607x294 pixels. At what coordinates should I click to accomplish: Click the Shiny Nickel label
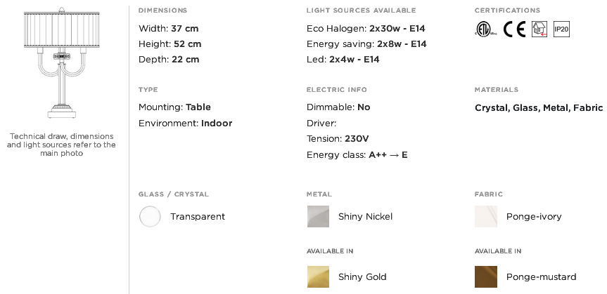pos(366,217)
